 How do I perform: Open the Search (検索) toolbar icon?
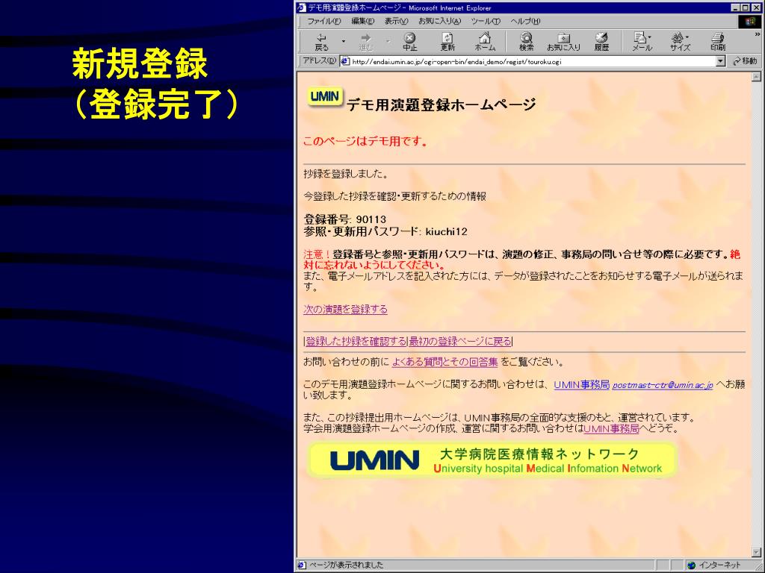point(526,42)
